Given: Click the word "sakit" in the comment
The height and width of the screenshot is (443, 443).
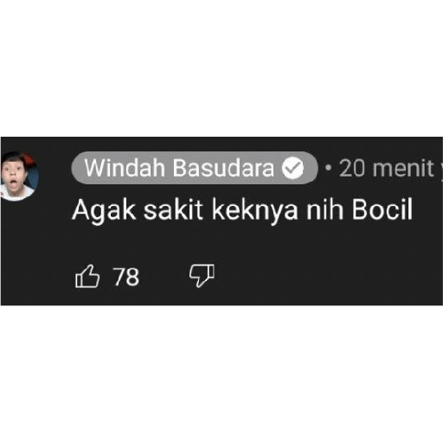Looking at the screenshot, I should tap(173, 209).
